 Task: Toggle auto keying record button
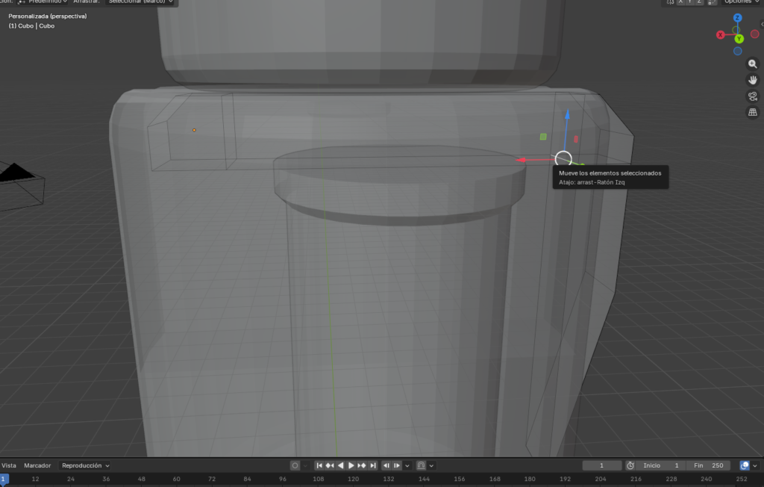click(295, 465)
